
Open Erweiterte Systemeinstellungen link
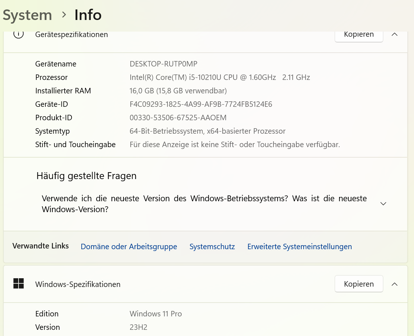[300, 246]
